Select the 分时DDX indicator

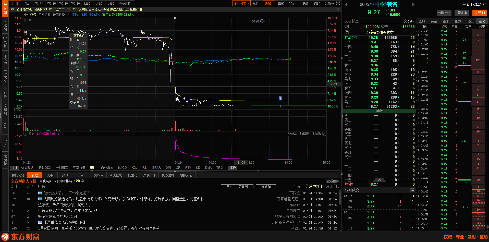pyautogui.click(x=45, y=168)
